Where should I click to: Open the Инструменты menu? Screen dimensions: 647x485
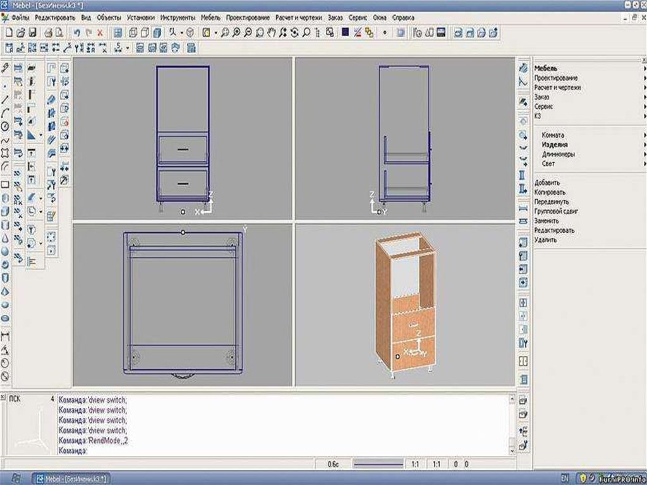pyautogui.click(x=178, y=18)
